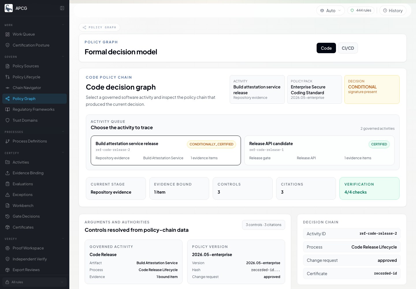This screenshot has width=416, height=289.
Task: Click Proof Workspace fingerprint icon
Action: click(x=8, y=248)
